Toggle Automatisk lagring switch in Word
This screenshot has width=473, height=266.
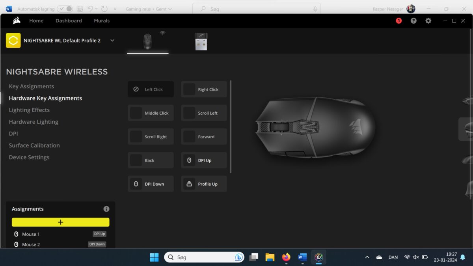tap(65, 9)
